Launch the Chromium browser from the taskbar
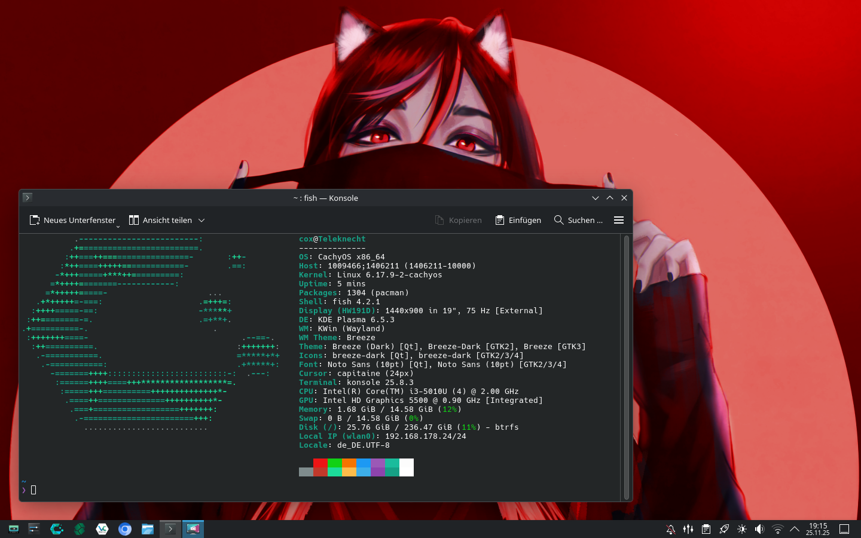This screenshot has width=861, height=538. [125, 529]
